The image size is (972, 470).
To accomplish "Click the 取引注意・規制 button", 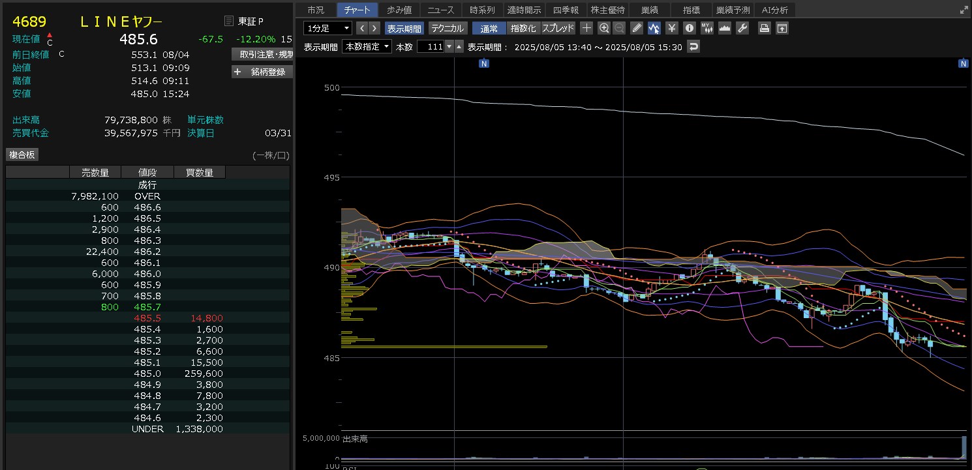I will [262, 54].
